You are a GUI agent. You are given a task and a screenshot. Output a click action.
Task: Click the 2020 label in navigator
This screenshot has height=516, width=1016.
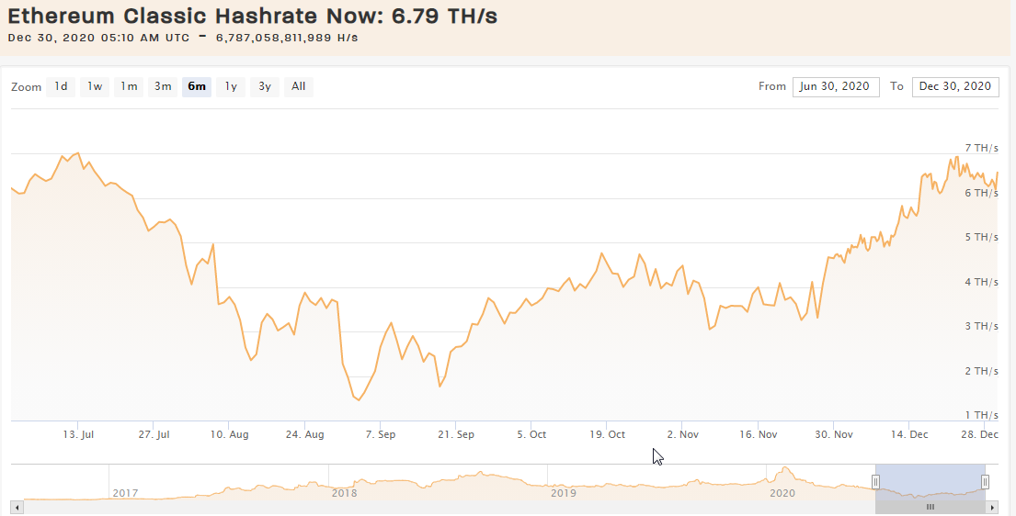(x=782, y=493)
